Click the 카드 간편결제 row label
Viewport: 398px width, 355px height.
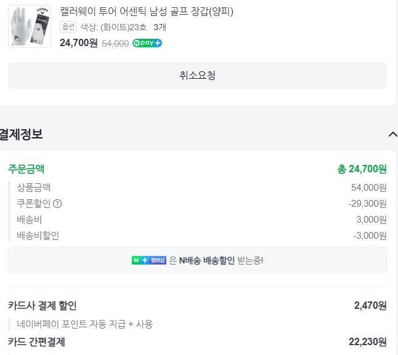(x=36, y=341)
